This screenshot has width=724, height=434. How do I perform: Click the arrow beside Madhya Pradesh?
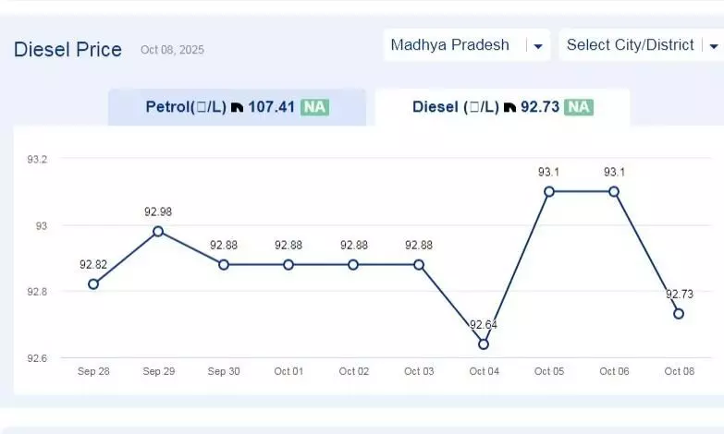point(537,46)
